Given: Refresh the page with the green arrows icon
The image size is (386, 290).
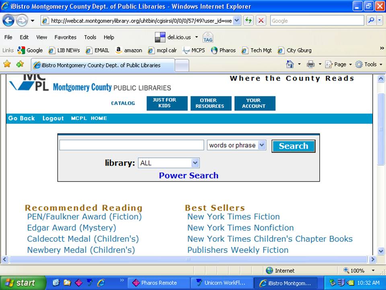Looking at the screenshot, I should [x=248, y=21].
